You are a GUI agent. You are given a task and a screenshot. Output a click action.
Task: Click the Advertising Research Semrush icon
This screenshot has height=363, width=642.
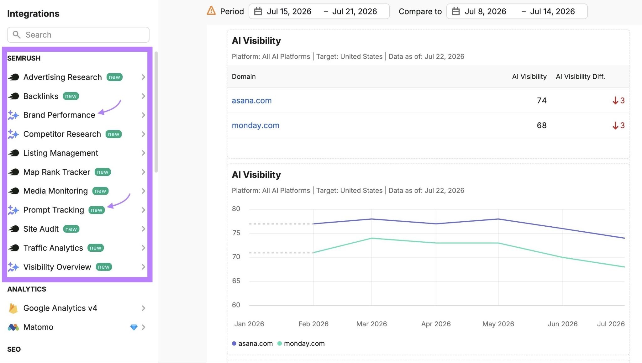[x=13, y=77]
